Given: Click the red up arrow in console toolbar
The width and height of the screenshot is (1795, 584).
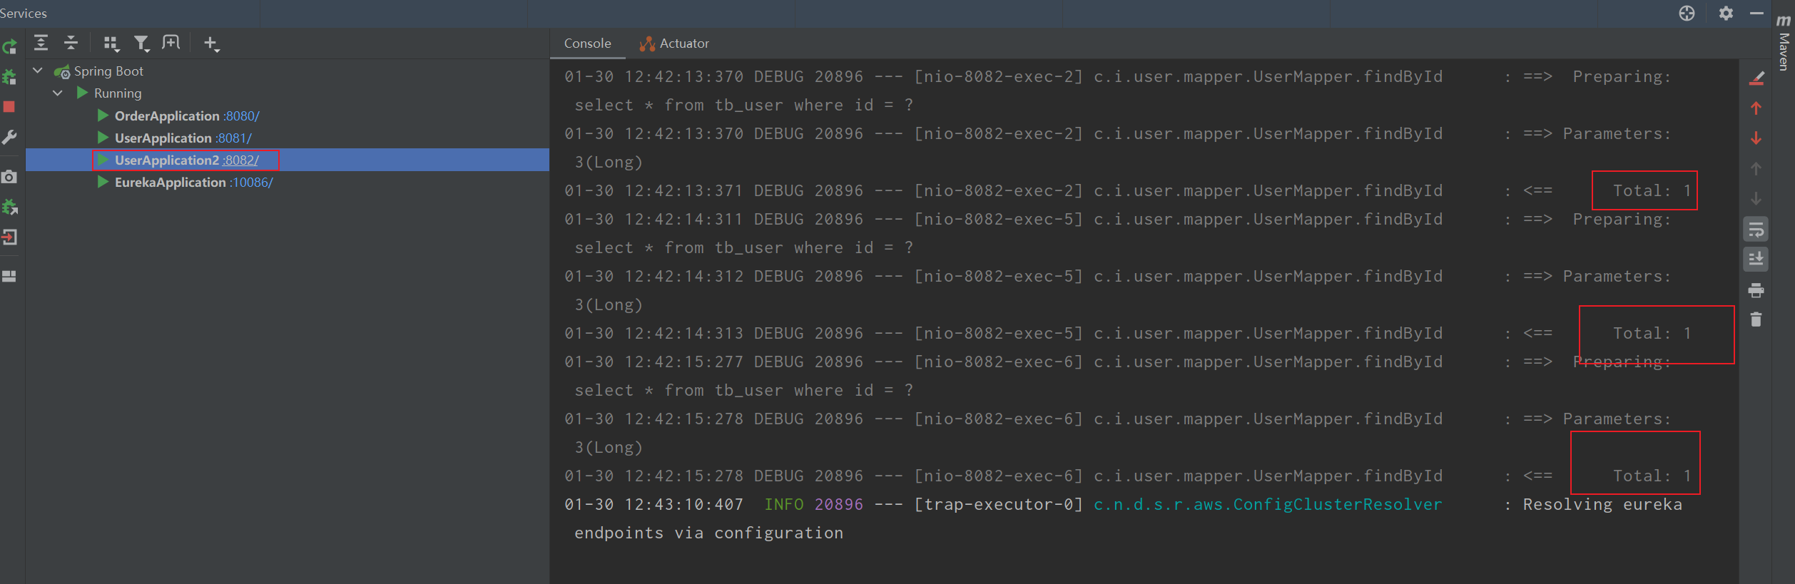Looking at the screenshot, I should coord(1756,108).
